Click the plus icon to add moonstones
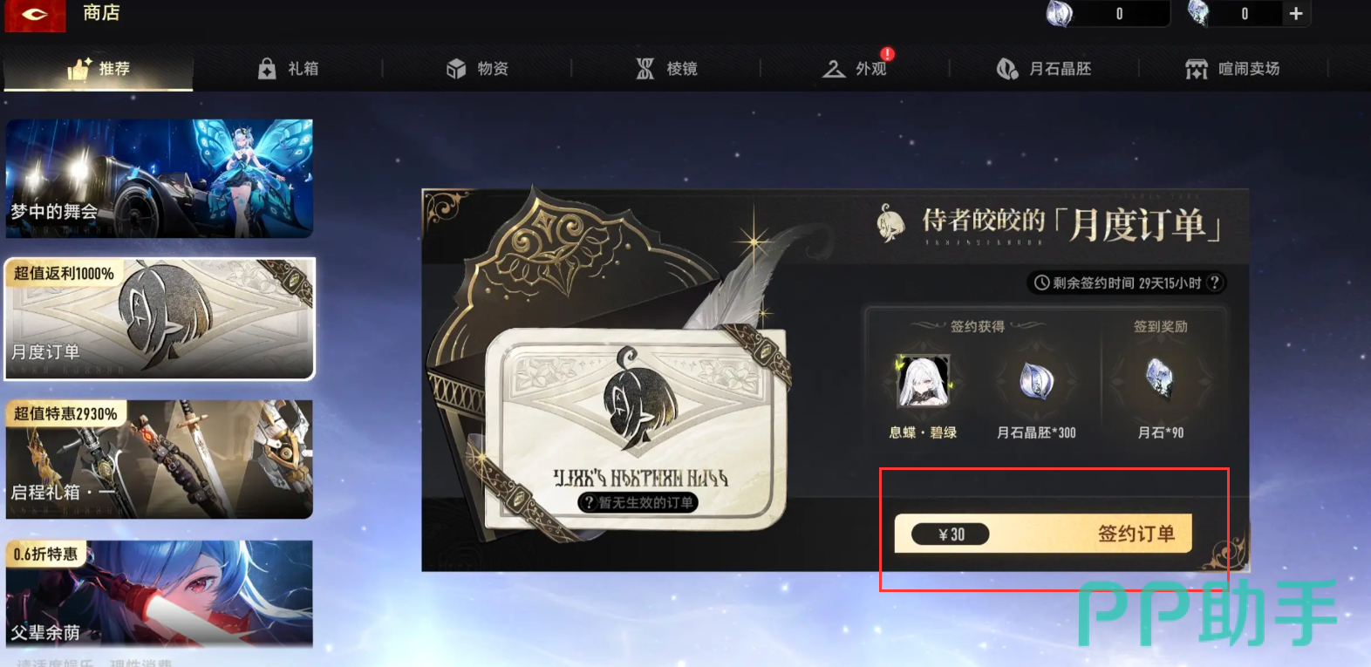 [x=1295, y=13]
